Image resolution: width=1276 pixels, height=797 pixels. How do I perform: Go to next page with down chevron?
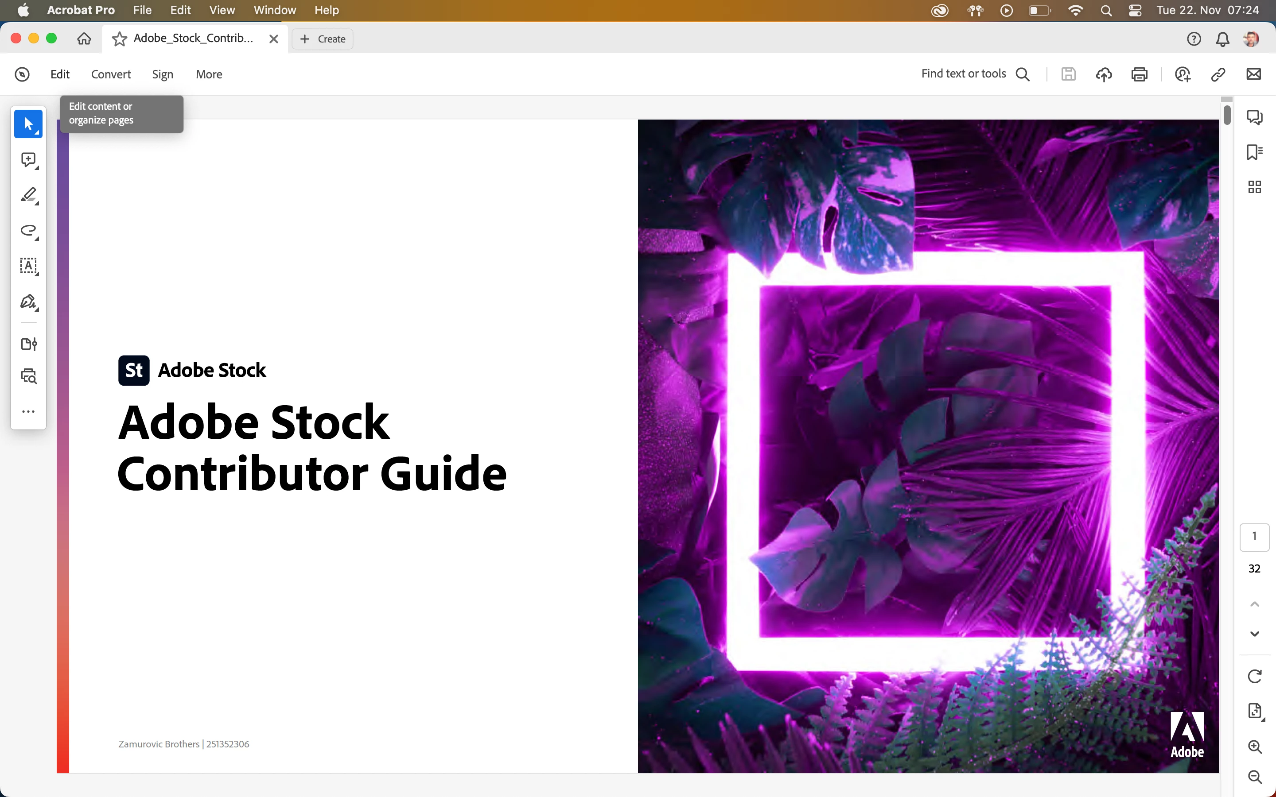point(1254,634)
